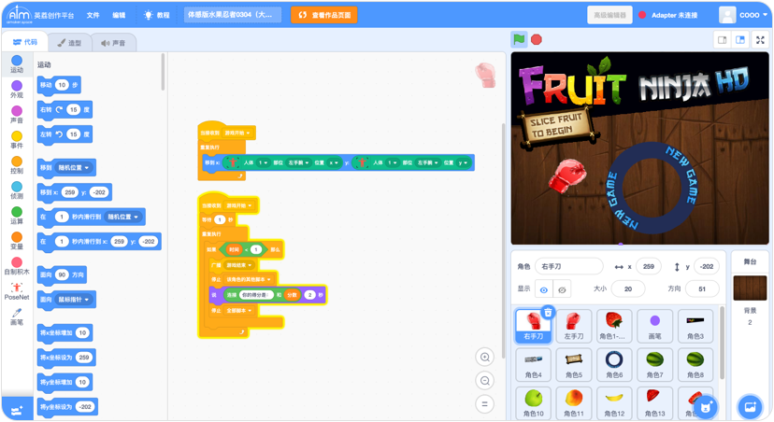Click the choose-a-backdrop button
The width and height of the screenshot is (774, 422).
750,407
